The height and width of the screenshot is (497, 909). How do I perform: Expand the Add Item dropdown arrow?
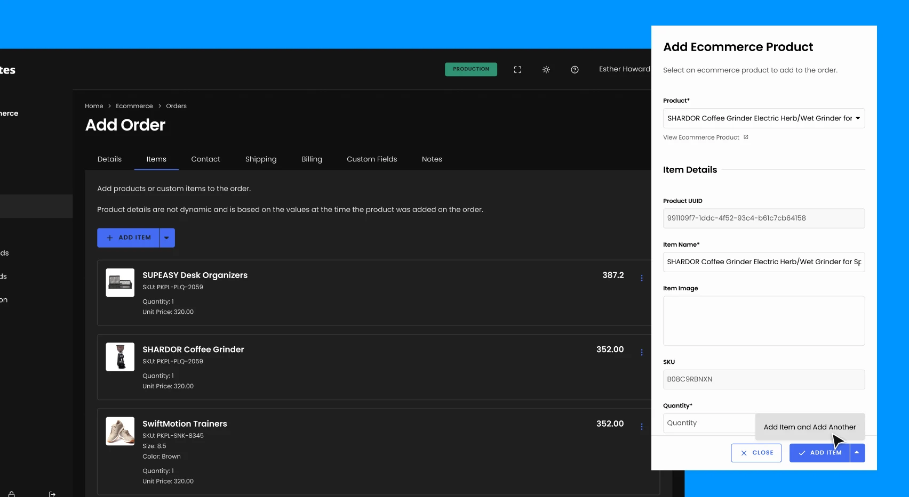point(167,238)
